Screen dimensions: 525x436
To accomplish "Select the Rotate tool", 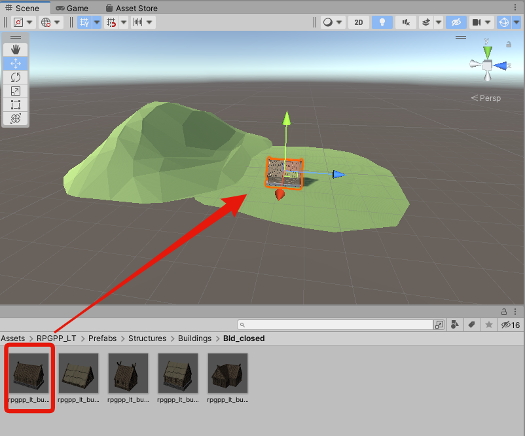I will tap(16, 77).
